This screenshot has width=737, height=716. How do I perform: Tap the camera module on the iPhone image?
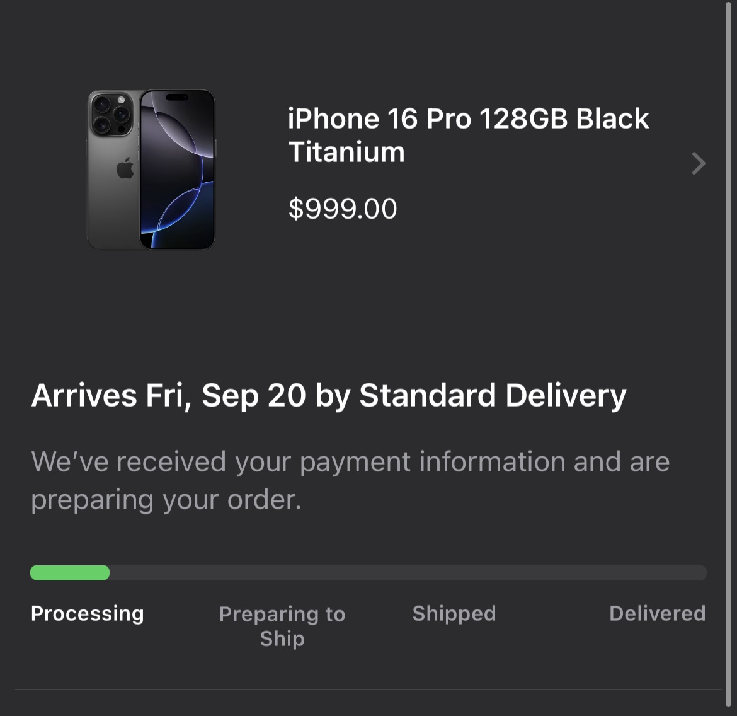tap(111, 113)
